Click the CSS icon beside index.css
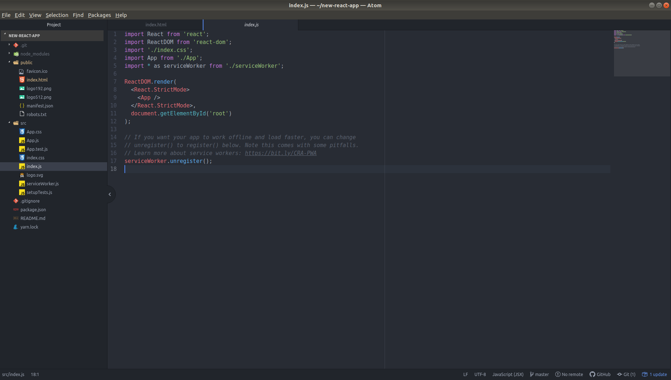The image size is (671, 380). (x=22, y=158)
